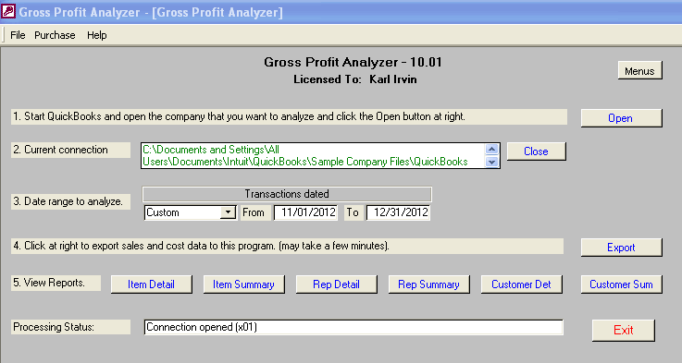
Task: View the Item Summary report
Action: pos(244,284)
